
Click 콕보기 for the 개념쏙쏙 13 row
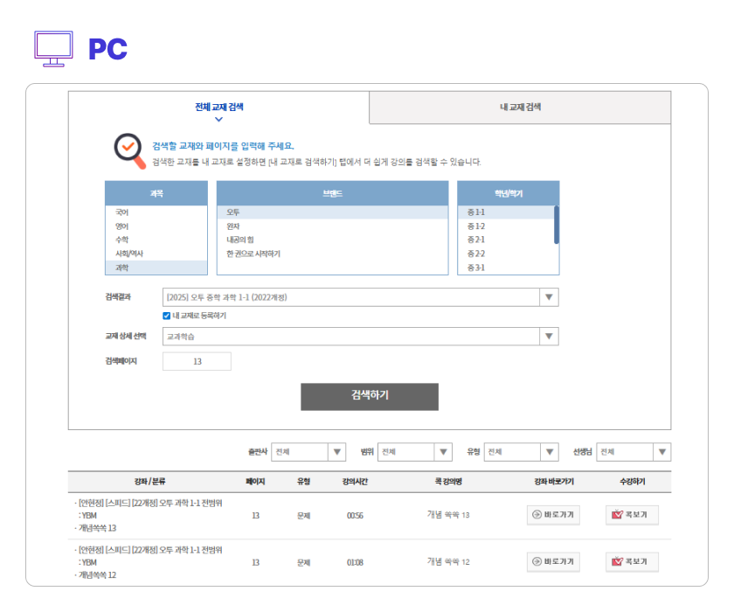pyautogui.click(x=632, y=515)
